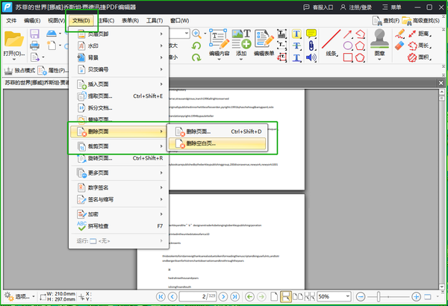Expand the Add (添加) dropdown arrow

click(241, 59)
